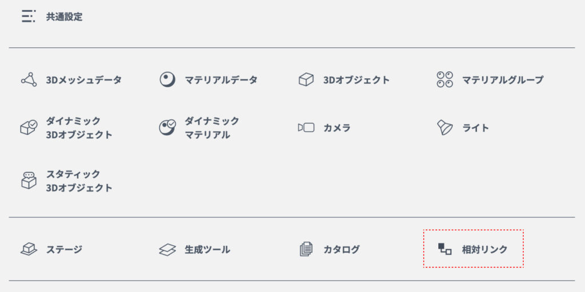Open the 共通設定 text link
This screenshot has height=292, width=585.
(x=64, y=17)
